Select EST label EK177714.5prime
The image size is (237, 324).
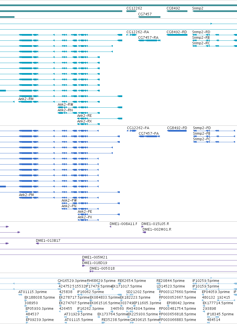pos(218,303)
